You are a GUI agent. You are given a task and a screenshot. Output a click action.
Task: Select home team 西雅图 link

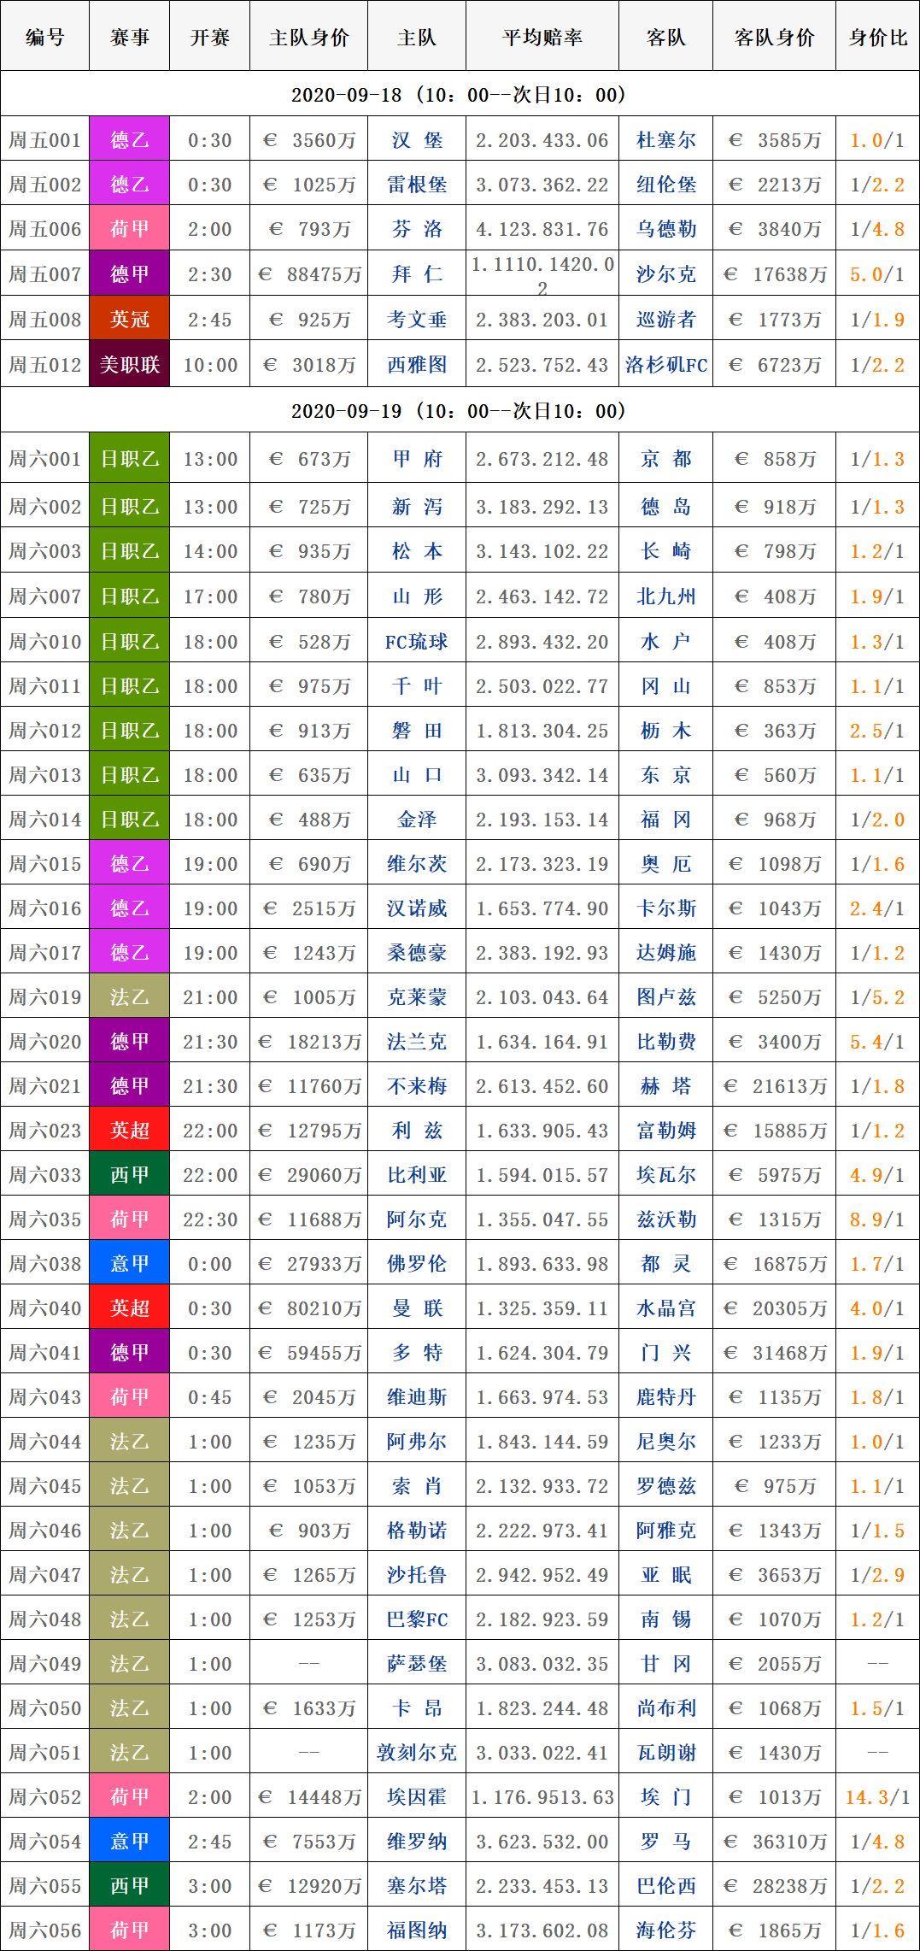point(417,365)
